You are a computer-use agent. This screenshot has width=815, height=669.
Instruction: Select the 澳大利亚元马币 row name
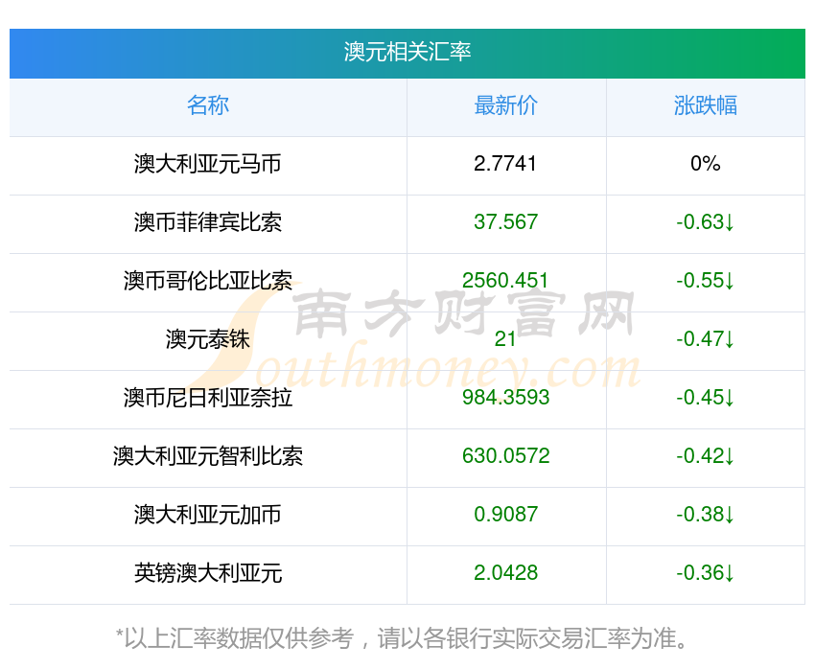[x=208, y=164]
